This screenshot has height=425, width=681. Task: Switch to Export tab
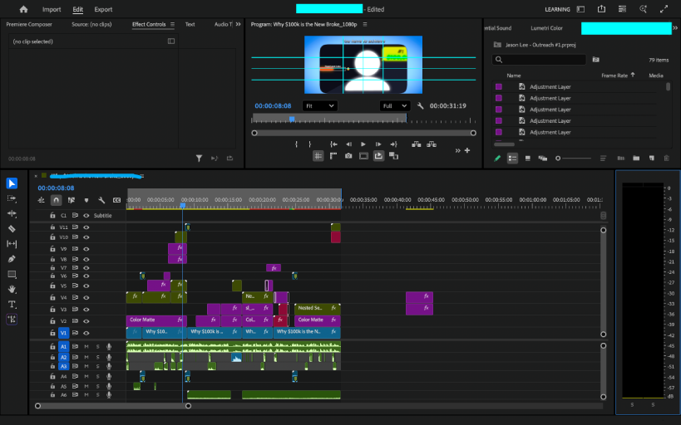click(103, 9)
